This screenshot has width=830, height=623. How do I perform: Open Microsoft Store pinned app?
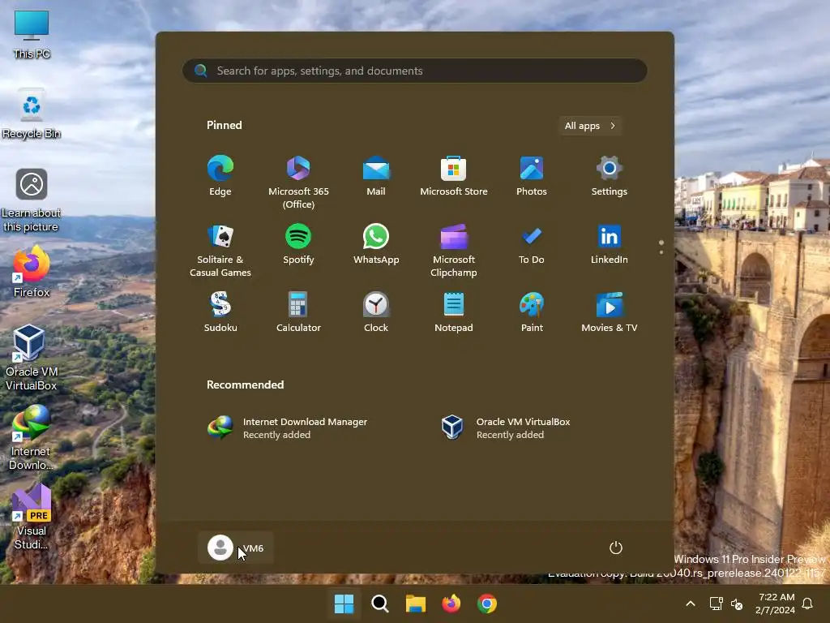tap(454, 176)
